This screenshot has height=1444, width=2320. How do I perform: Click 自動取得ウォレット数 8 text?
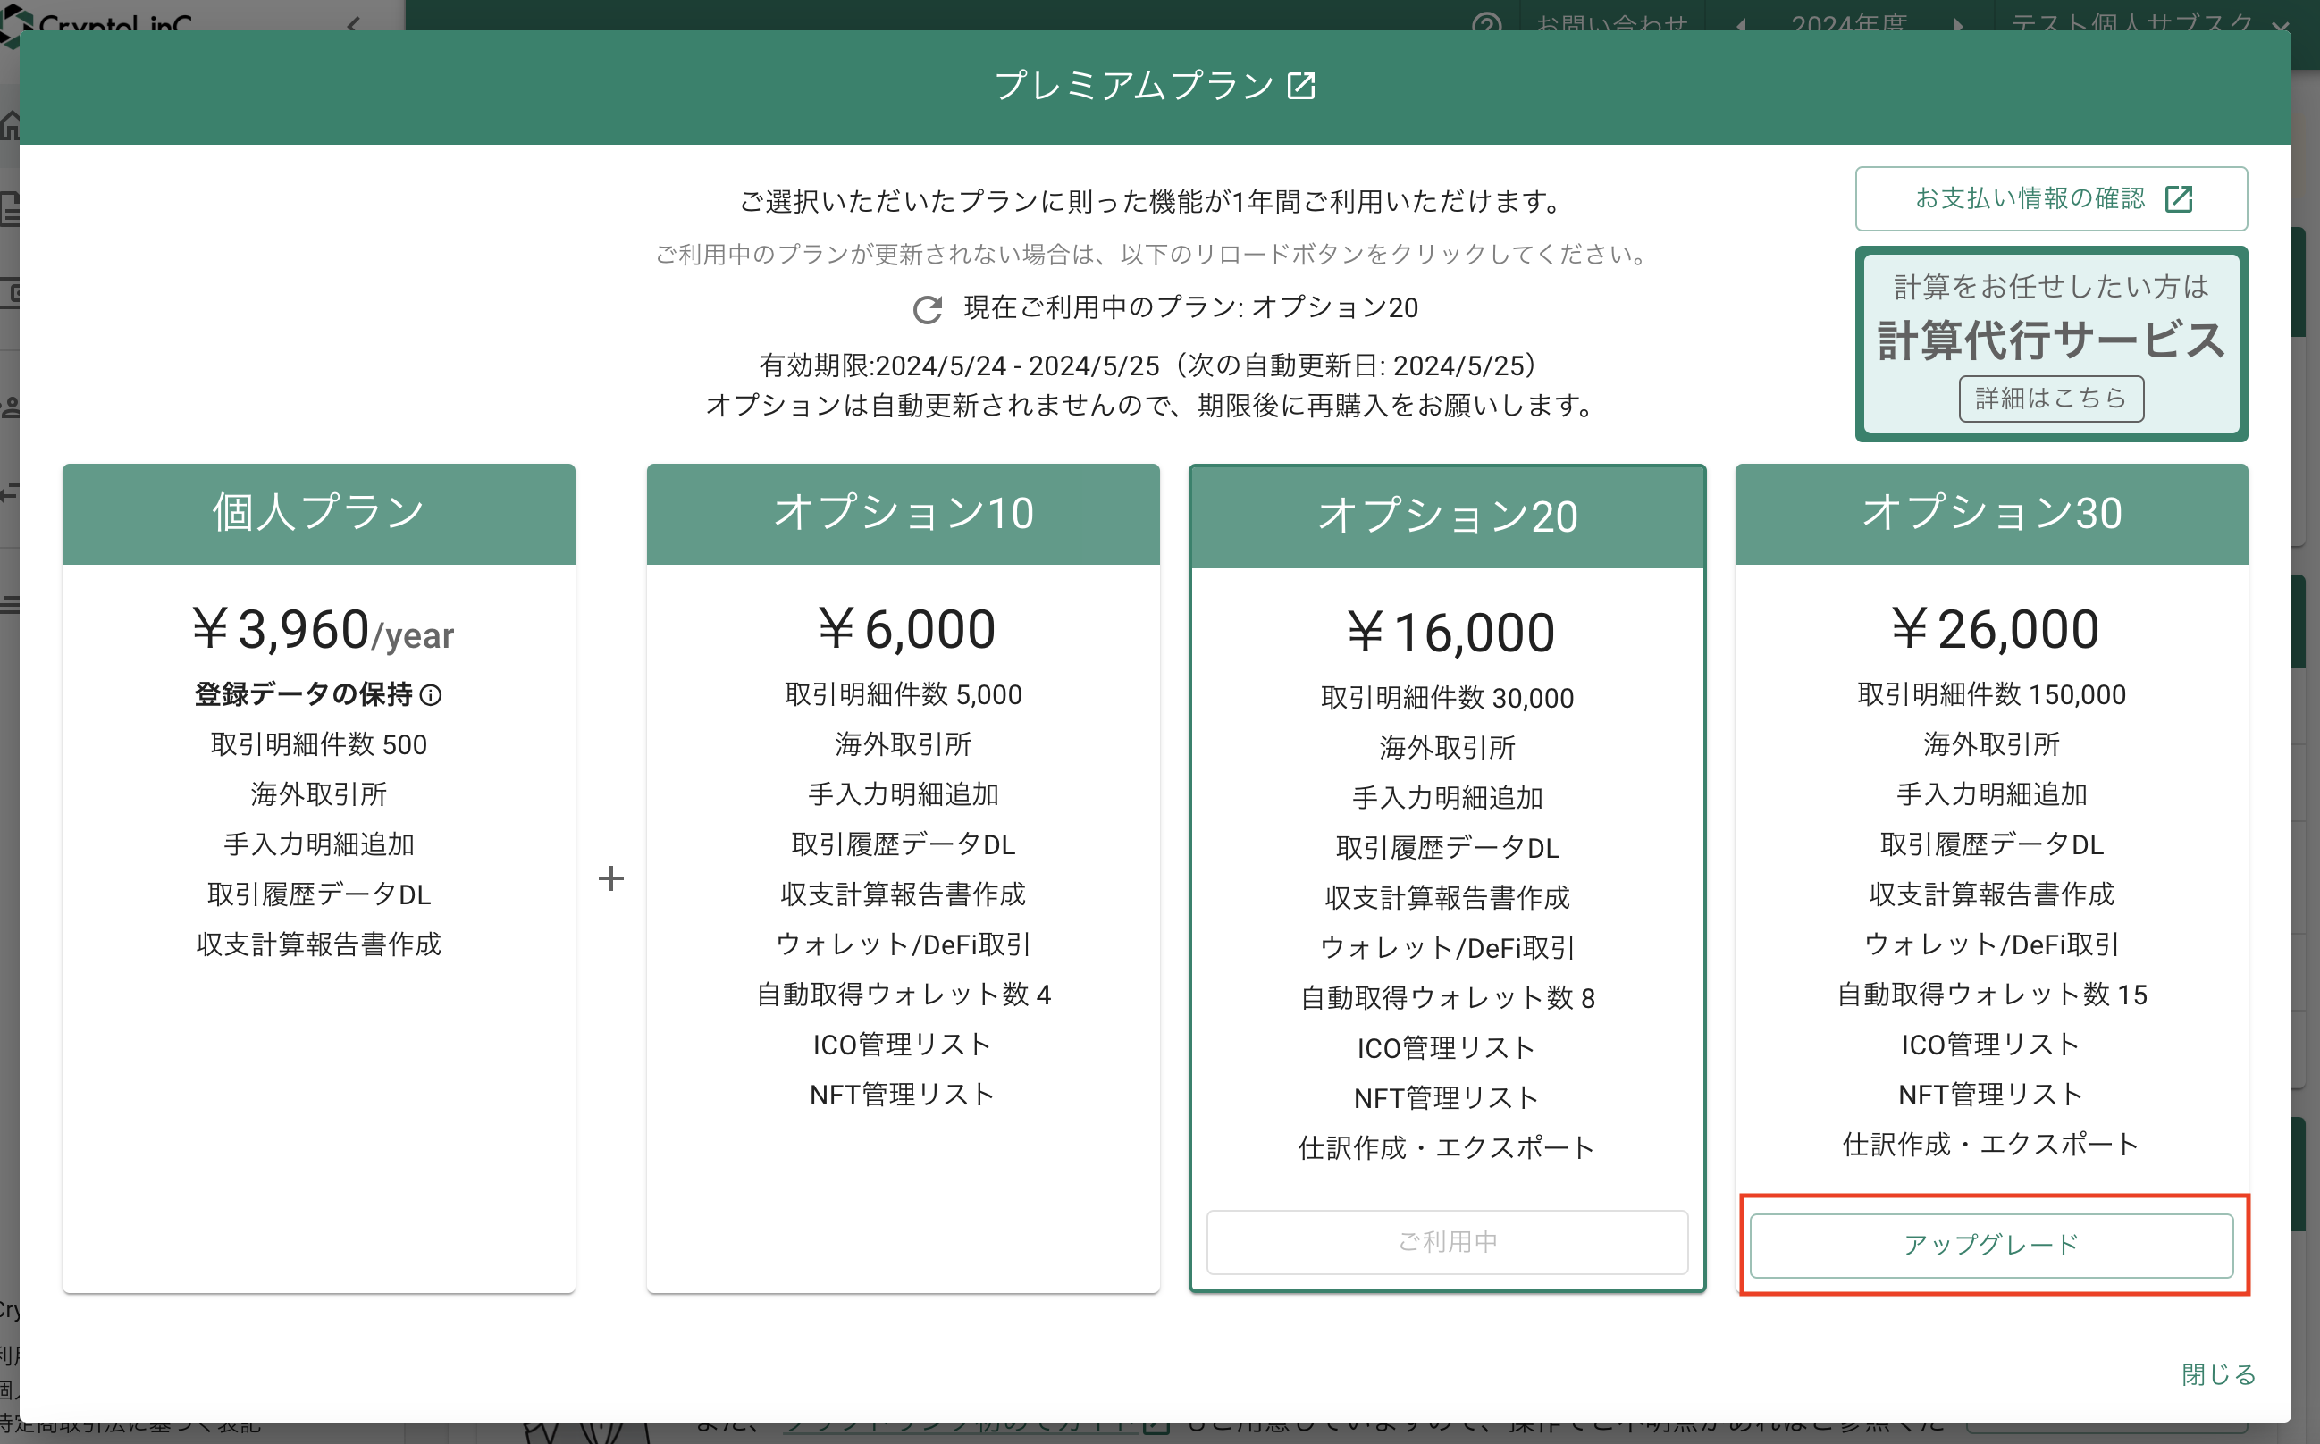pos(1446,999)
